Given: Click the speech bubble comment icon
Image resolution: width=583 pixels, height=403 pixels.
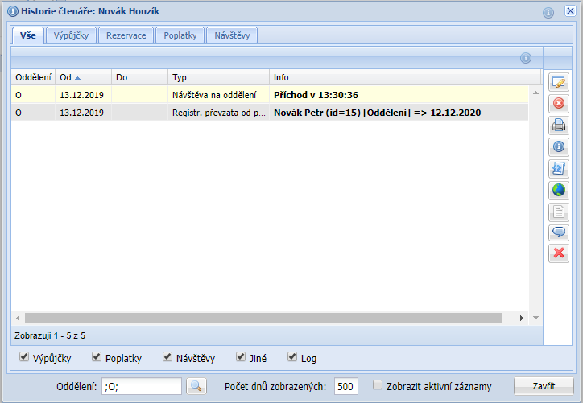Looking at the screenshot, I should pos(558,233).
